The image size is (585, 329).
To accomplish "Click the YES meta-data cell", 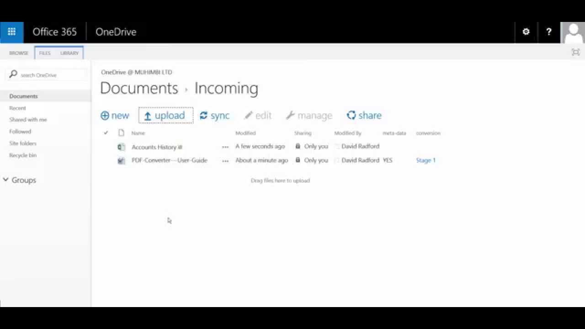I will pos(388,160).
